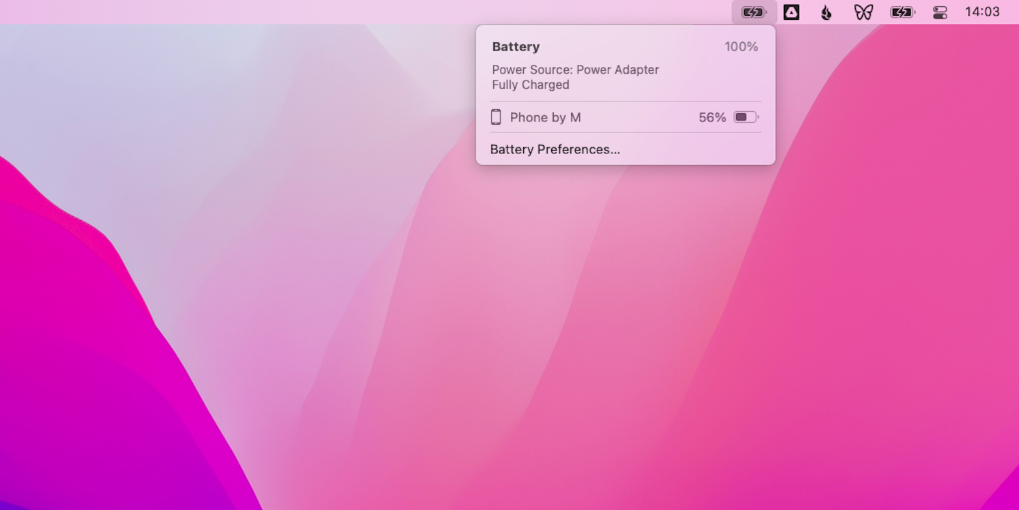Click the bold "Battery" heading
The image size is (1019, 510).
tap(516, 47)
